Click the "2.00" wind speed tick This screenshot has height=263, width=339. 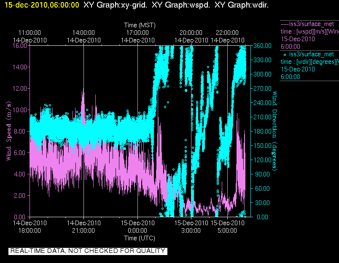(20, 196)
